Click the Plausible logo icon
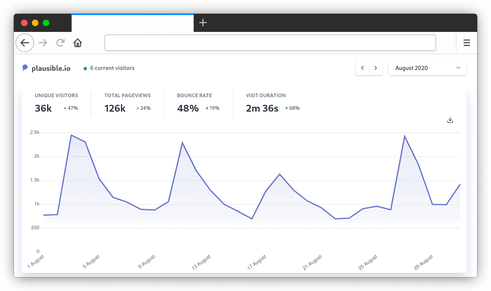 25,68
